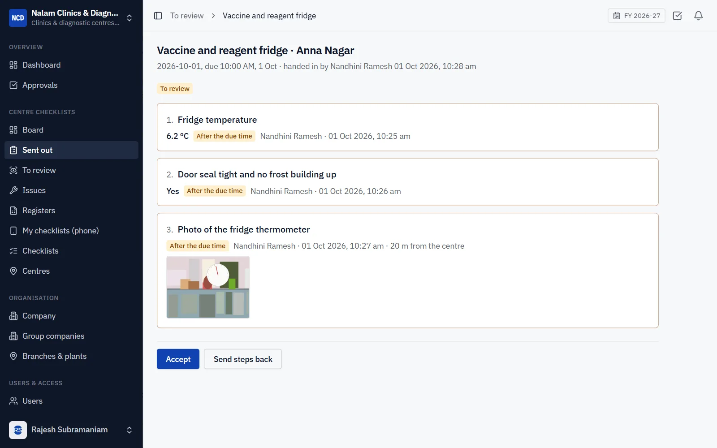
Task: Accept the submitted checklist
Action: (x=178, y=359)
